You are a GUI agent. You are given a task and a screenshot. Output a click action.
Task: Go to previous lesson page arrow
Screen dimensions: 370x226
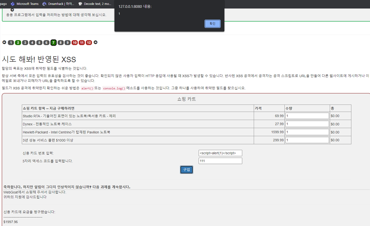click(x=4, y=42)
